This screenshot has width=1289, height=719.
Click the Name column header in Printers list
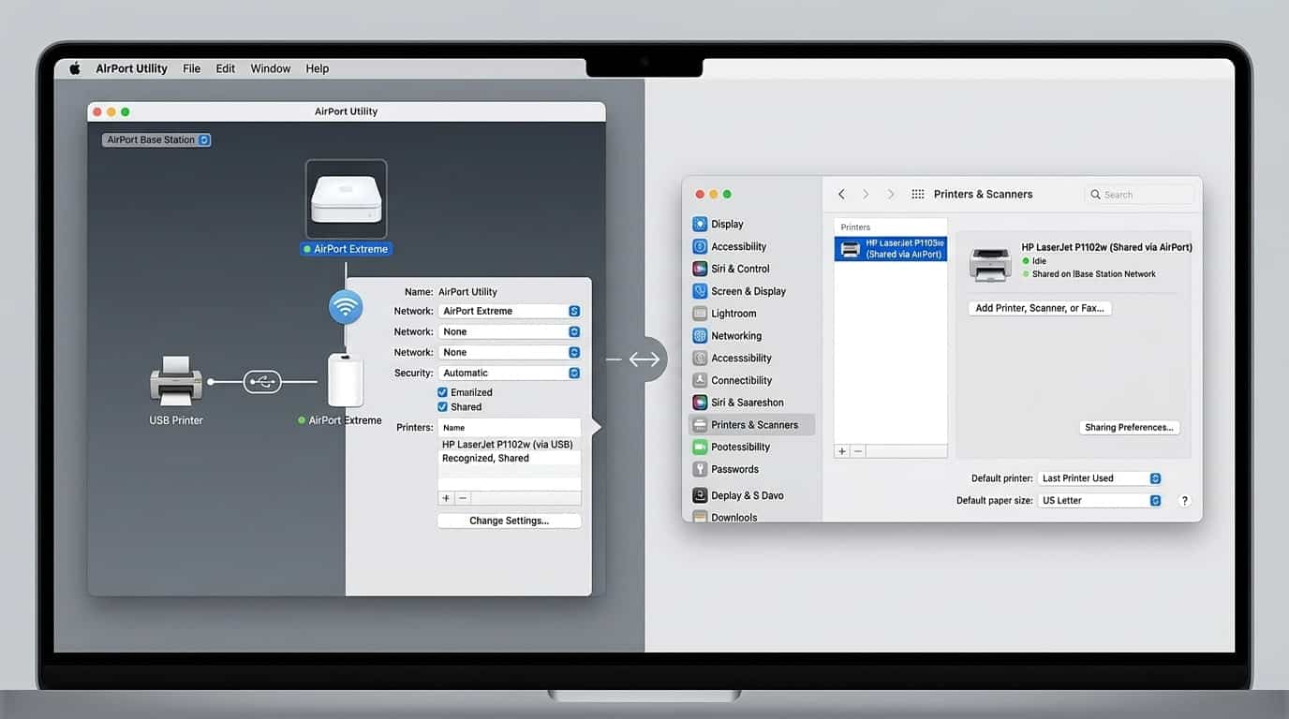click(510, 428)
